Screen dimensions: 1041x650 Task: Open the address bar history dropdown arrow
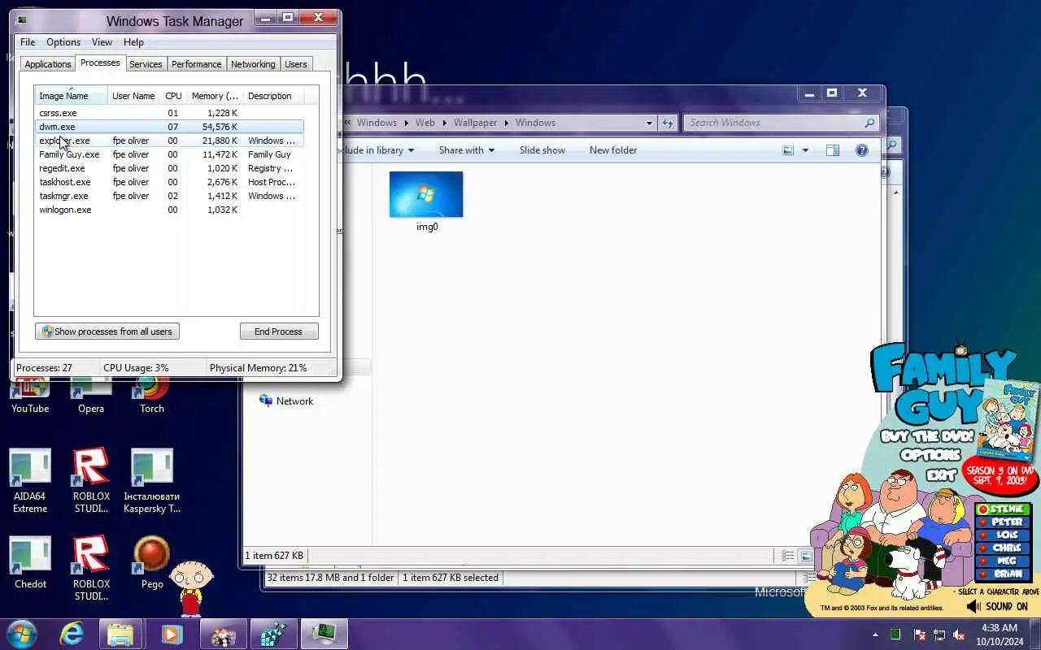click(649, 123)
